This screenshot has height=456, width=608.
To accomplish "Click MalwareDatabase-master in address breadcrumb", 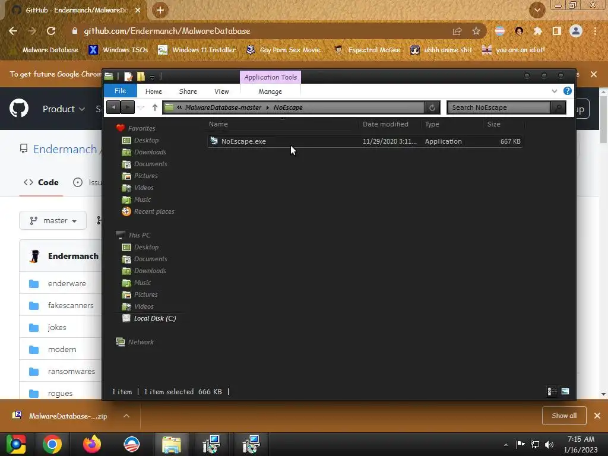I will (223, 107).
